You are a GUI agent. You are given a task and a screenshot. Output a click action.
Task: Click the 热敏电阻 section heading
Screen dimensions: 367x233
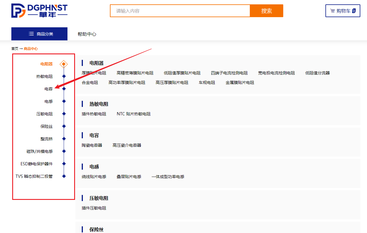(99, 104)
